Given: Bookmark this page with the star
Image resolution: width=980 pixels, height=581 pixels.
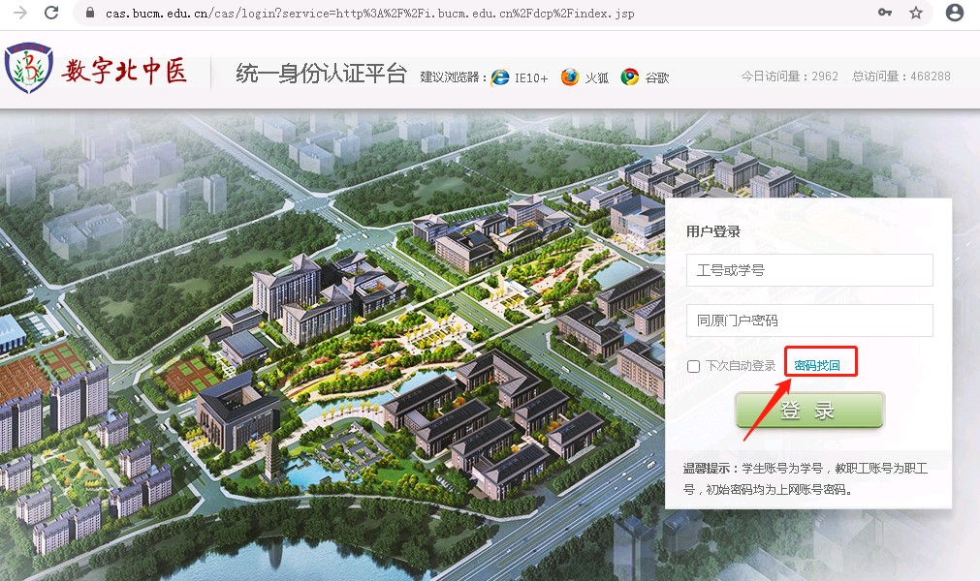Looking at the screenshot, I should click(x=916, y=13).
